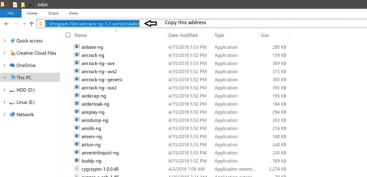Image resolution: width=367 pixels, height=177 pixels.
Task: Click the aircrack-ng--sse2 file icon
Action: pos(77,87)
